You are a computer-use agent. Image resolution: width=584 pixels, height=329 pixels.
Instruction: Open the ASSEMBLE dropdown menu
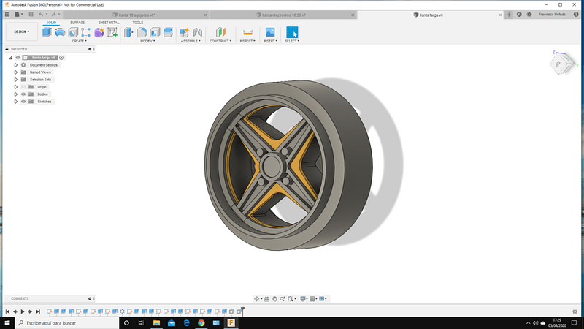coord(191,41)
